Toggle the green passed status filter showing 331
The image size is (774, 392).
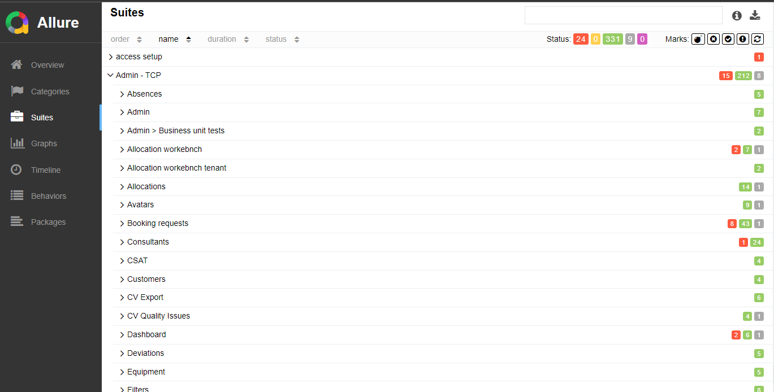click(x=612, y=39)
